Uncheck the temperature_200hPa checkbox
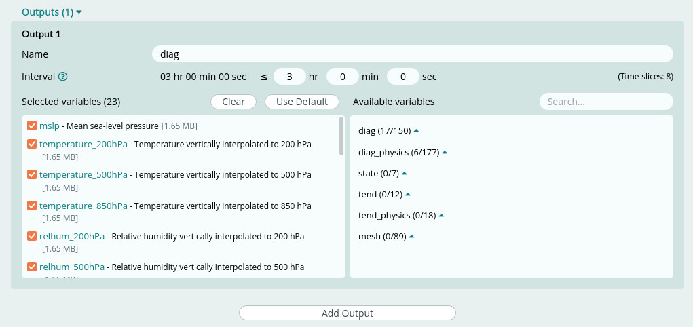Viewport: 693px width, 327px height. click(32, 144)
